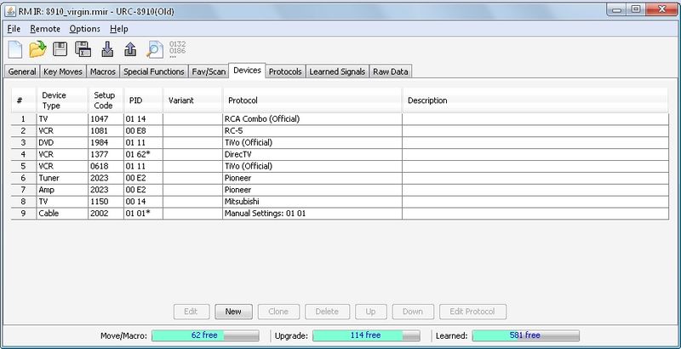Open the Protocols tab
The height and width of the screenshot is (349, 681).
(285, 72)
